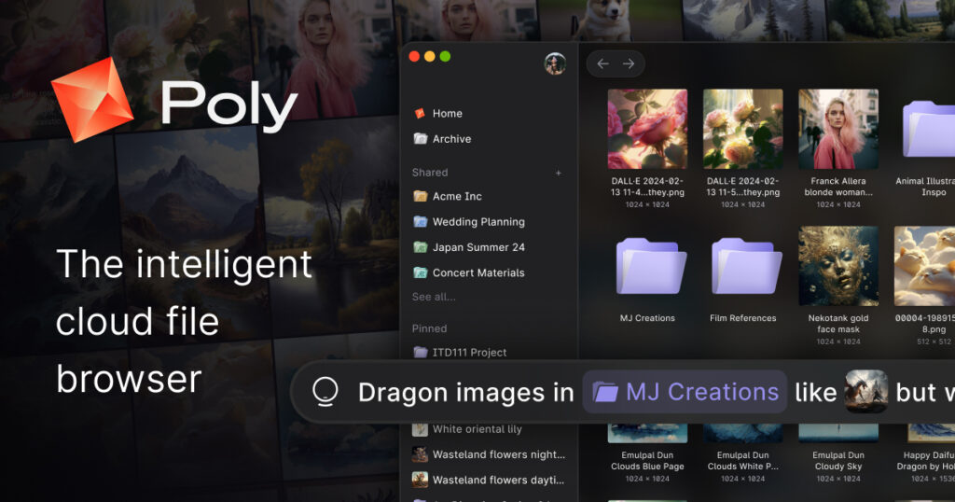Select the Acme Inc shared folder

click(x=457, y=197)
